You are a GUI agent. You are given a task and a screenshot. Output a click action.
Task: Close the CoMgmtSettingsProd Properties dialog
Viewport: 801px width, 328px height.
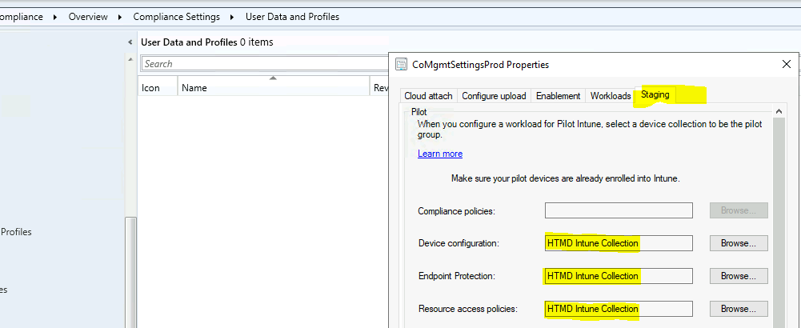tap(786, 64)
